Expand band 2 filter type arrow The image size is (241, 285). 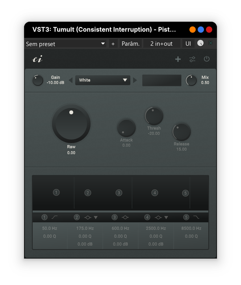point(96,217)
